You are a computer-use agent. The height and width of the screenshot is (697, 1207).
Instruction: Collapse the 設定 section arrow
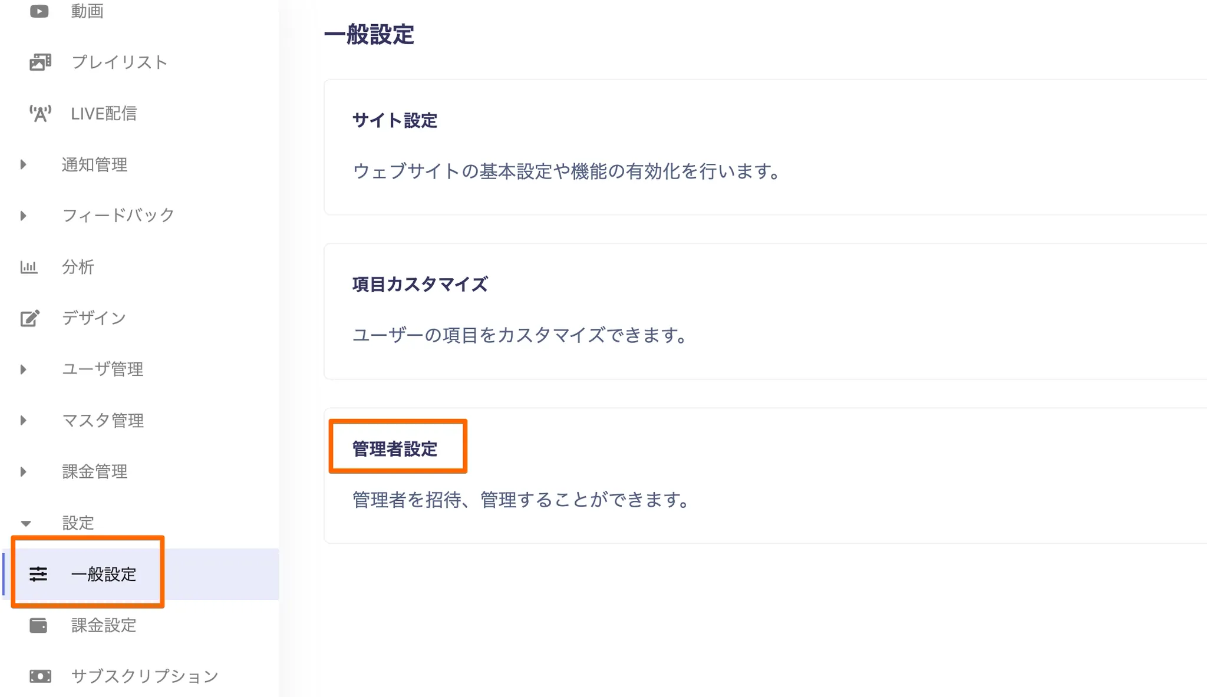pyautogui.click(x=25, y=523)
